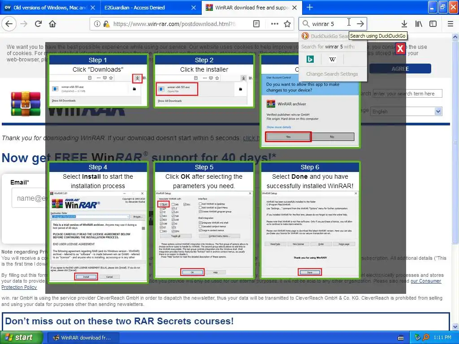
Task: Click the search magnifier icon
Action: (306, 24)
